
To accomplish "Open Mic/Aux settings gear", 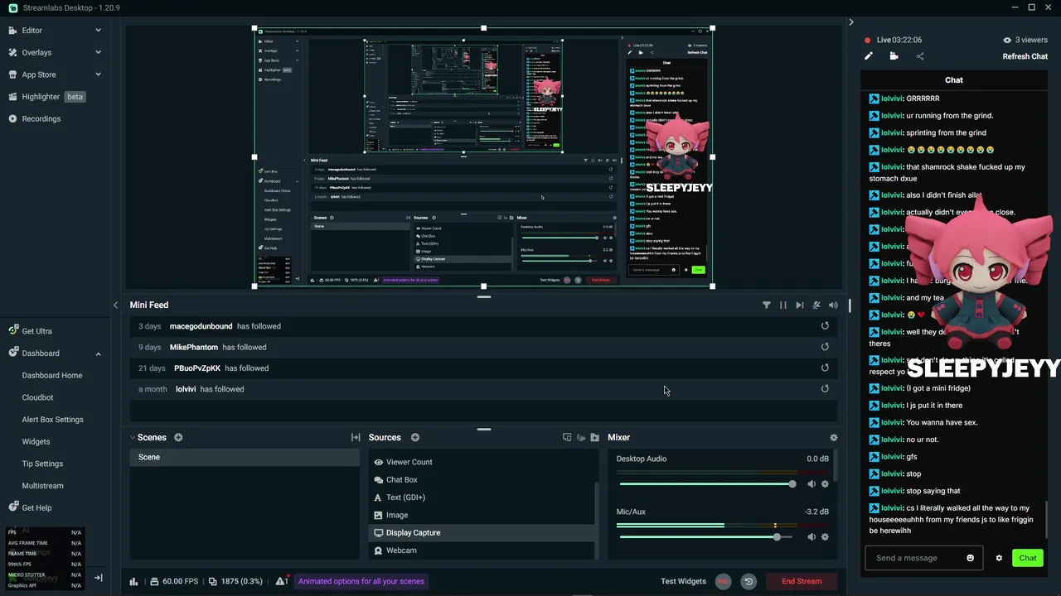I will (x=825, y=537).
